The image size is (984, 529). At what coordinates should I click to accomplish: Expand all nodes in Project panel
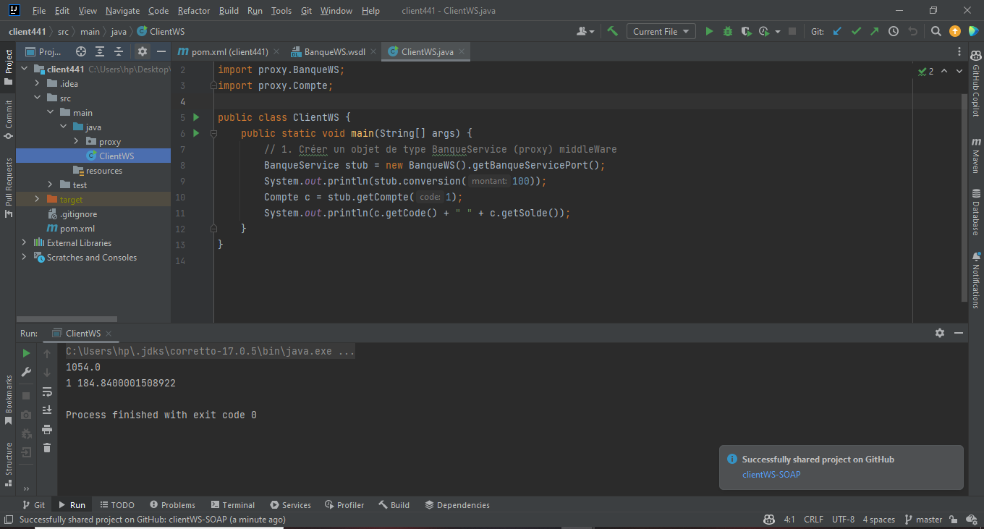pos(100,51)
